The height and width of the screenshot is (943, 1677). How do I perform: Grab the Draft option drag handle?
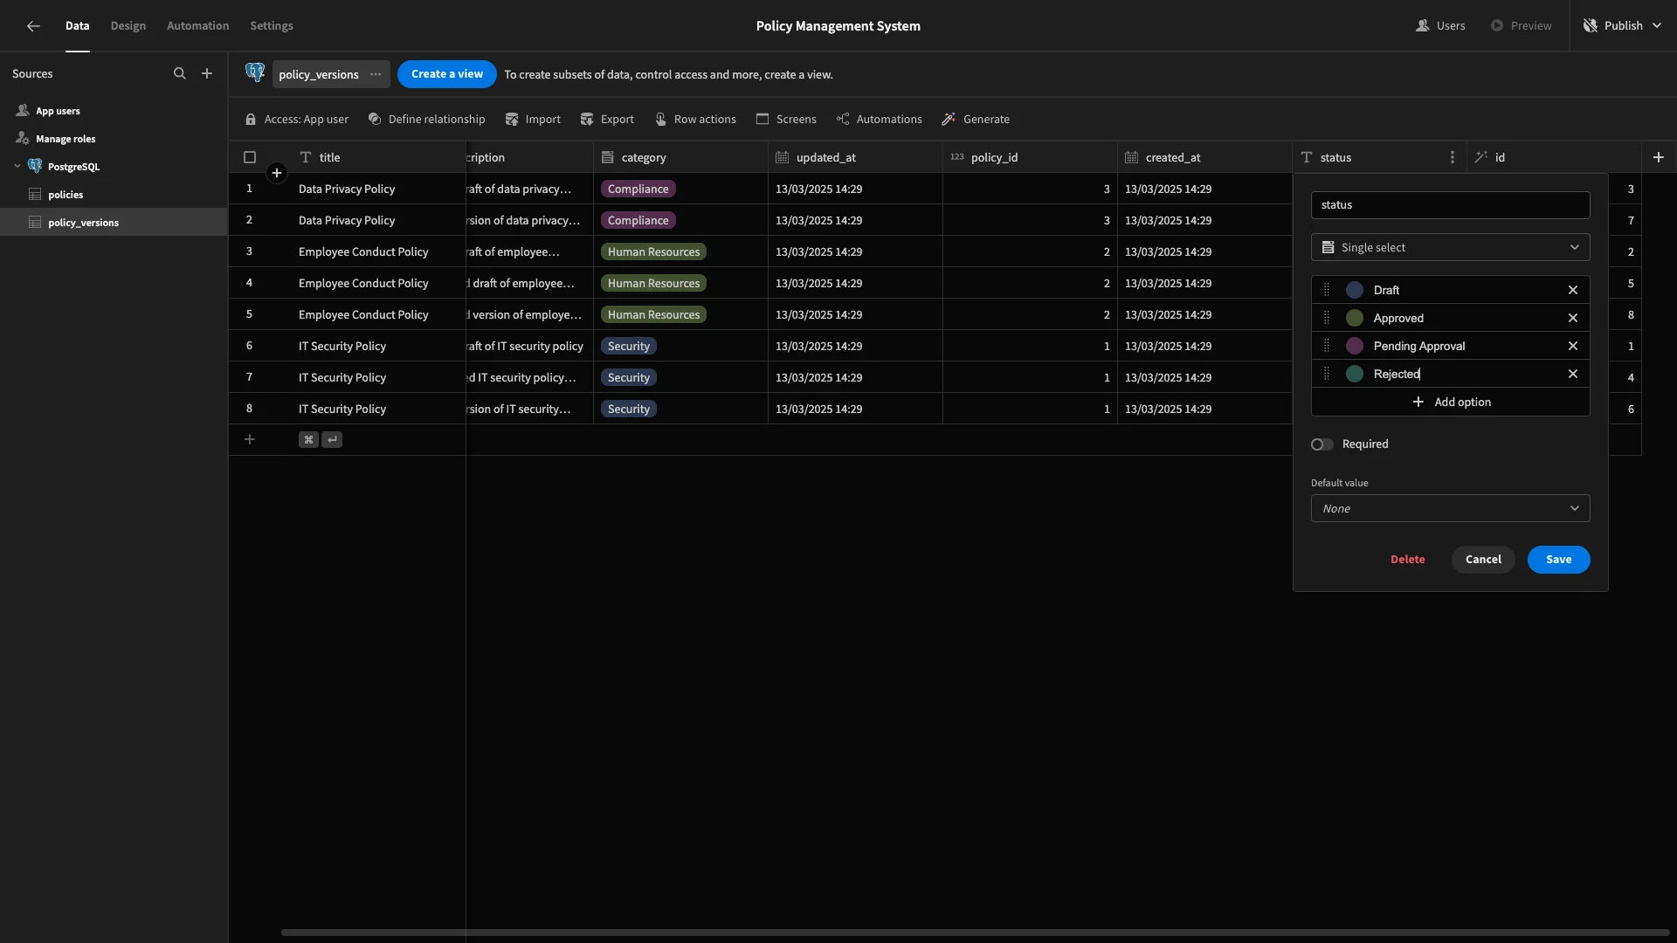1327,290
